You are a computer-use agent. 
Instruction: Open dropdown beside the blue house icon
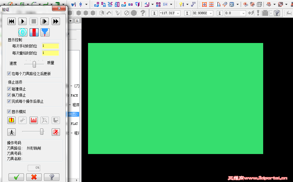pyautogui.click(x=237, y=4)
